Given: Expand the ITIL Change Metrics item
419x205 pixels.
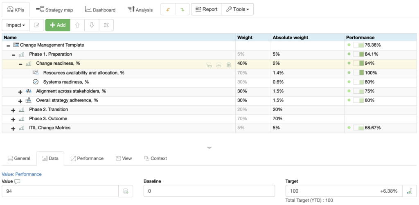Looking at the screenshot, I should [13, 128].
